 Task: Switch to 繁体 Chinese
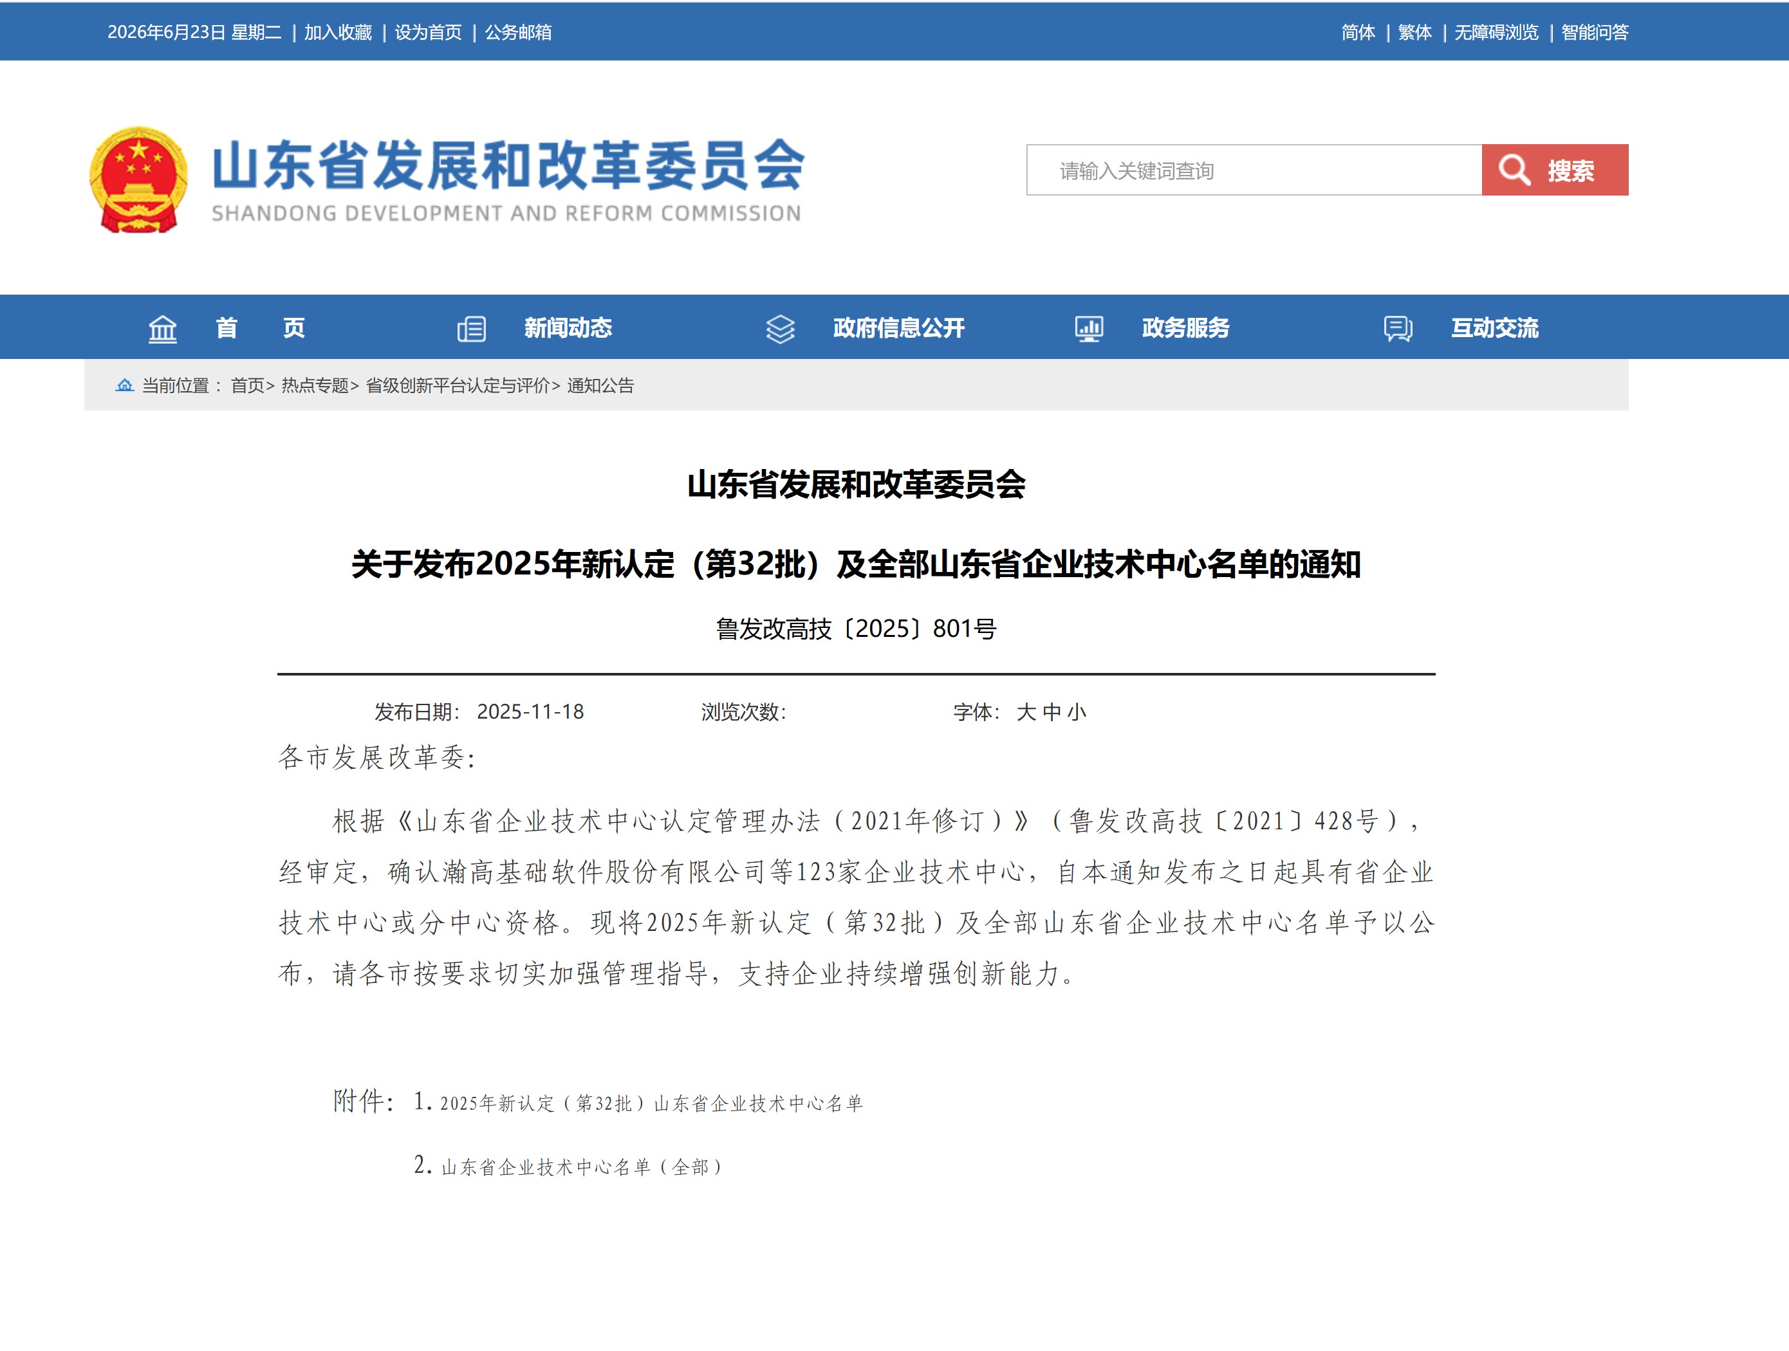click(x=1414, y=32)
